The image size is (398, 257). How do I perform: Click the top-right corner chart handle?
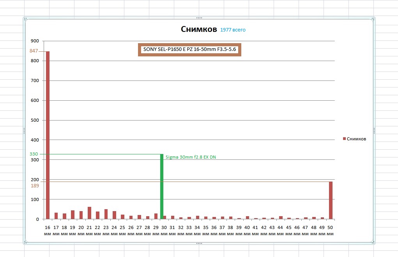(373, 19)
